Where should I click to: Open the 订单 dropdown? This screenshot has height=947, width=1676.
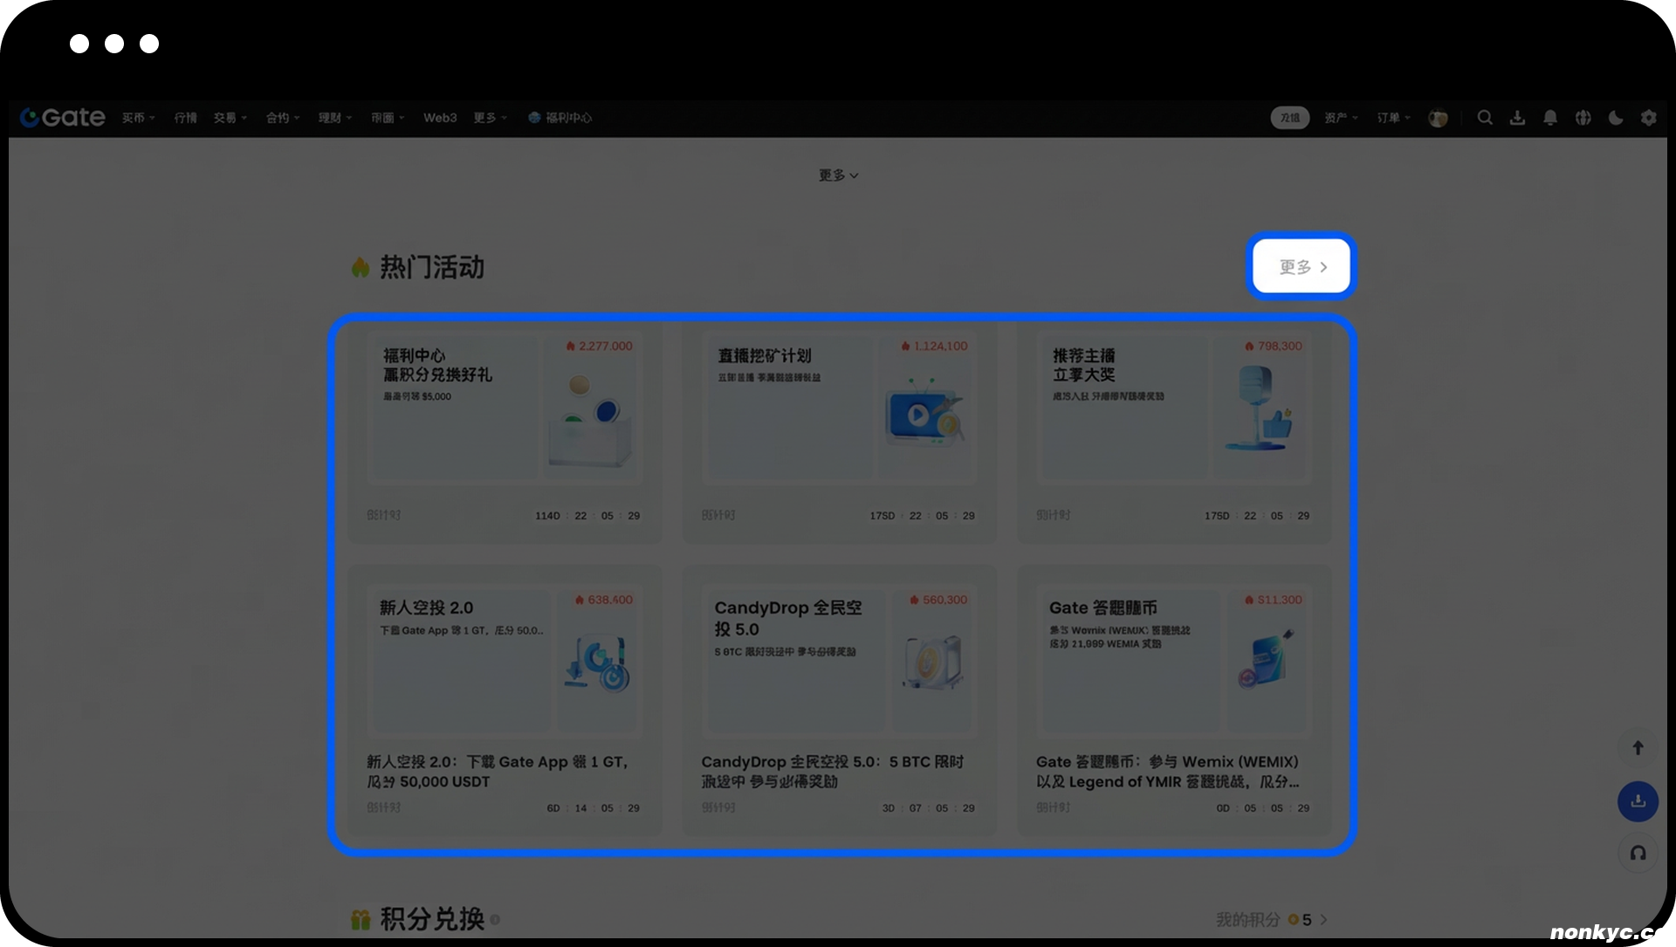1394,118
